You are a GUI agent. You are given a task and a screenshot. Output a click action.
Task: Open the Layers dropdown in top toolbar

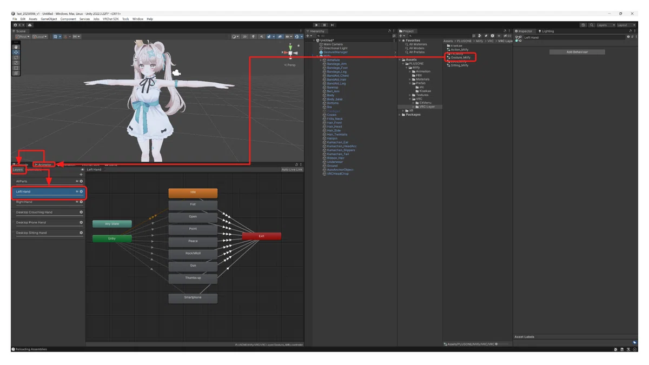click(x=605, y=25)
